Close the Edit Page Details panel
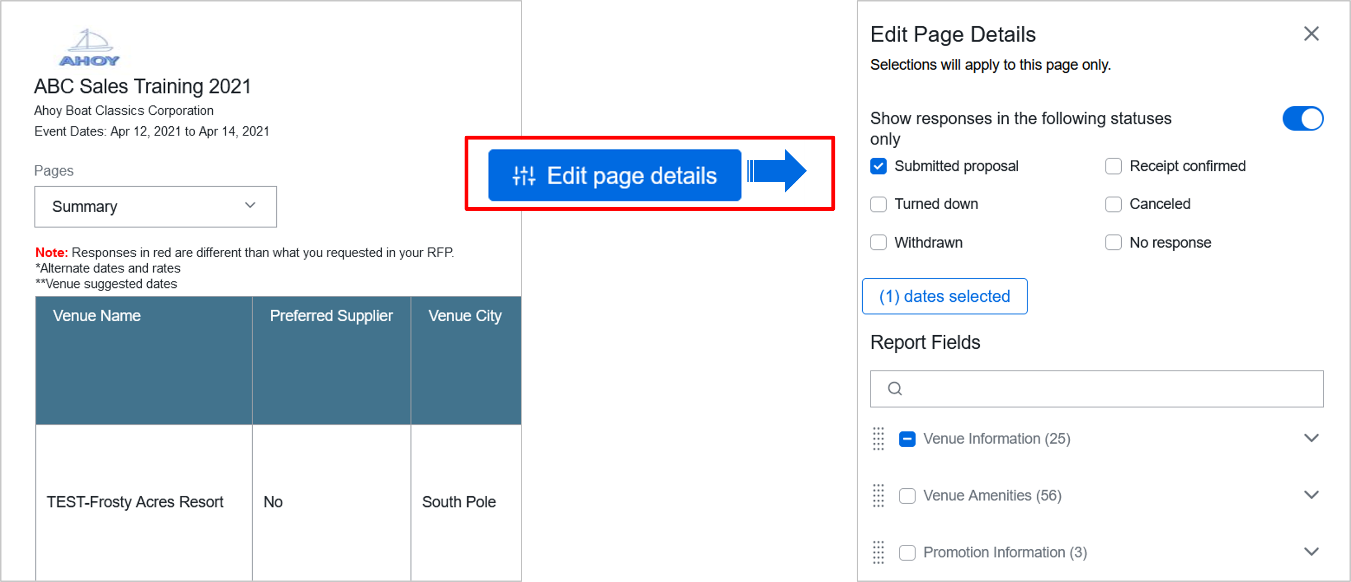Viewport: 1351px width, 582px height. 1311,33
